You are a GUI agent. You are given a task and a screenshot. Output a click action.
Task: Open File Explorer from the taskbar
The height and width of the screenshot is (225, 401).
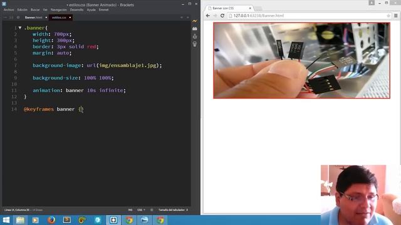20,220
